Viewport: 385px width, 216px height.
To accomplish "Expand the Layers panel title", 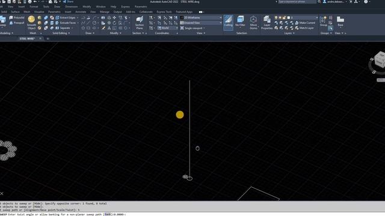I will [289, 33].
